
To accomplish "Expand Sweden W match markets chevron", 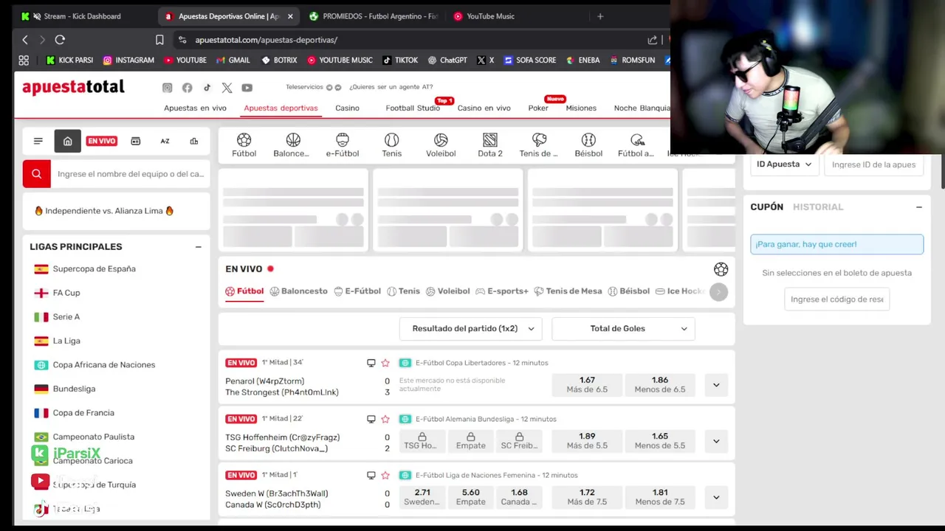I will (x=716, y=497).
